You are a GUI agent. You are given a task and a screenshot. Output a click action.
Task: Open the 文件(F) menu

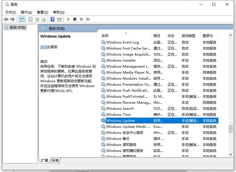pyautogui.click(x=11, y=12)
